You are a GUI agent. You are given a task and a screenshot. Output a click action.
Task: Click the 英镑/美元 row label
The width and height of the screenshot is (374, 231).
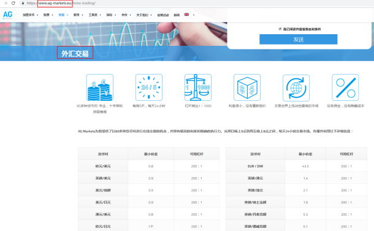(x=103, y=178)
